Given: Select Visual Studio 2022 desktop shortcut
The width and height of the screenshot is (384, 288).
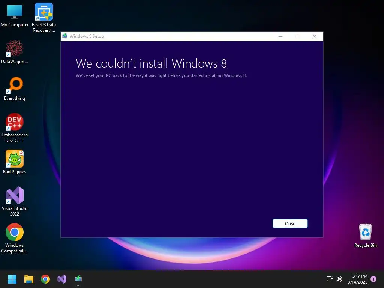Looking at the screenshot, I should [15, 201].
